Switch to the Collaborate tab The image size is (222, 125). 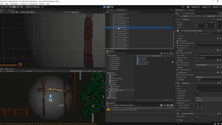pyautogui.click(x=190, y=10)
